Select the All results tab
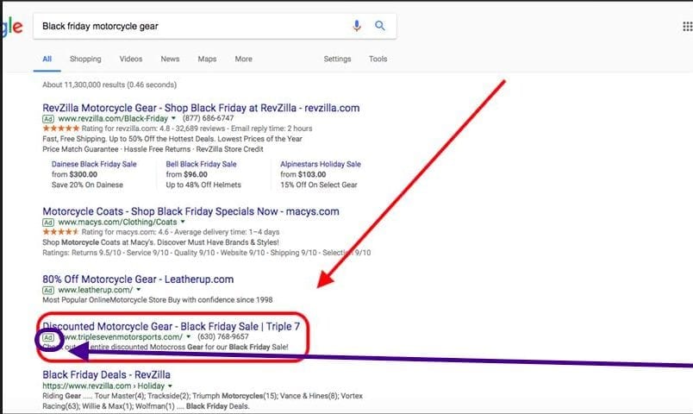Viewport: 693px width, 414px height. 47,59
